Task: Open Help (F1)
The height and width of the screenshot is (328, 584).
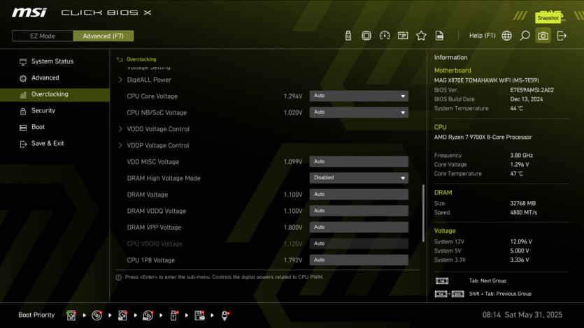Action: pyautogui.click(x=482, y=36)
